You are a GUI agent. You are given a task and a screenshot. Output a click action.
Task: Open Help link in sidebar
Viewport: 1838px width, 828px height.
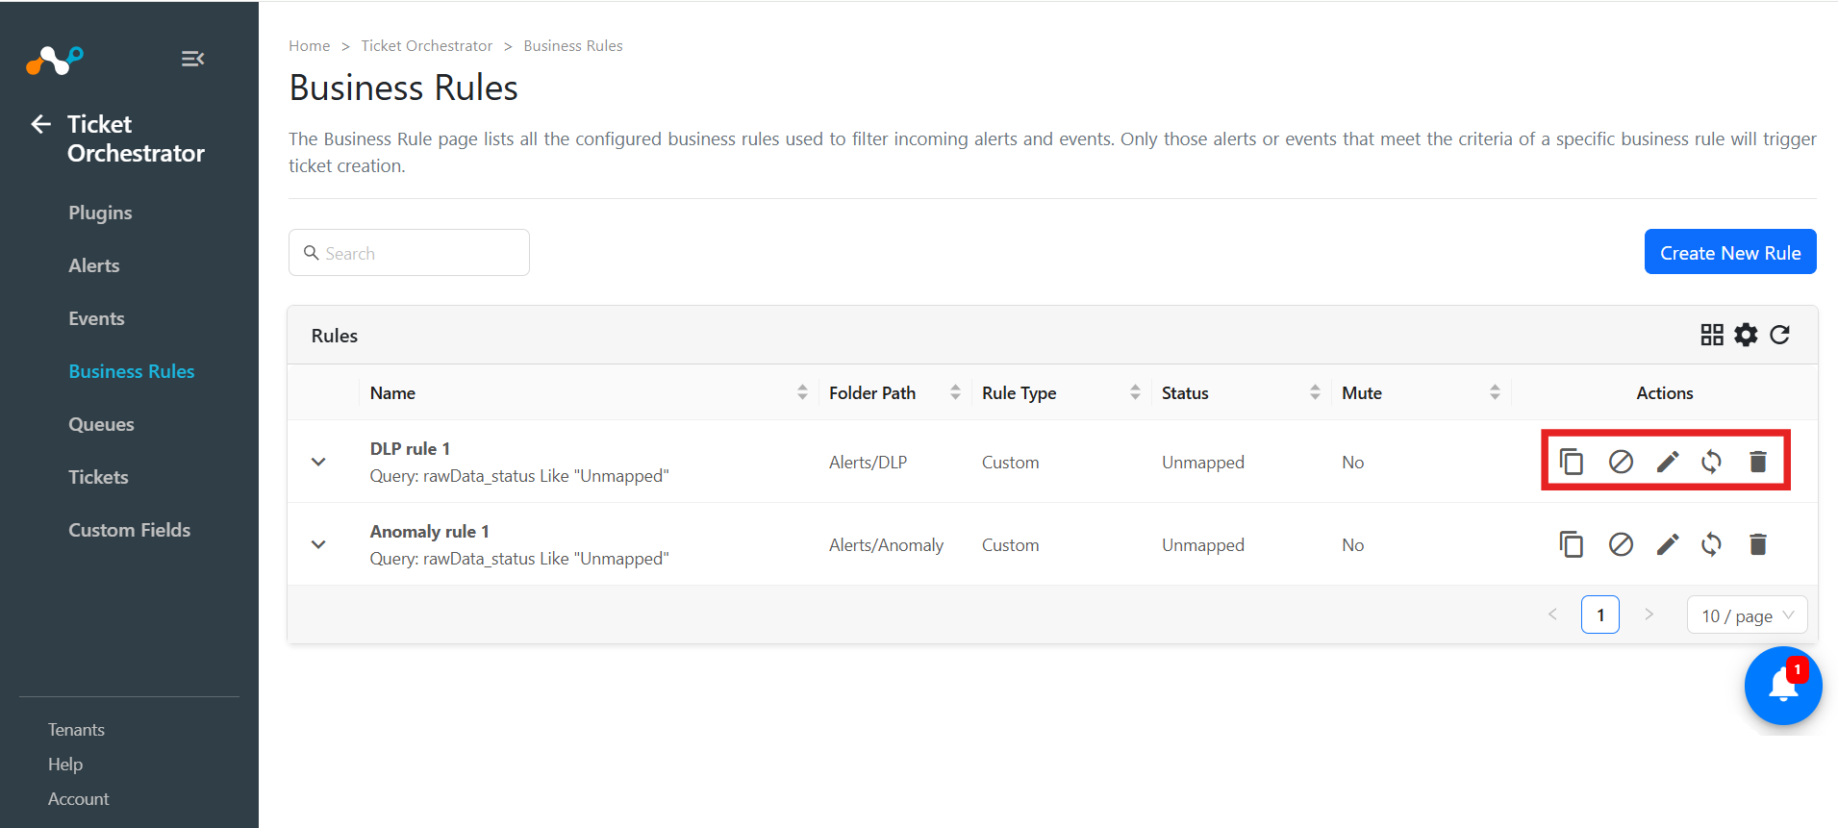(65, 765)
